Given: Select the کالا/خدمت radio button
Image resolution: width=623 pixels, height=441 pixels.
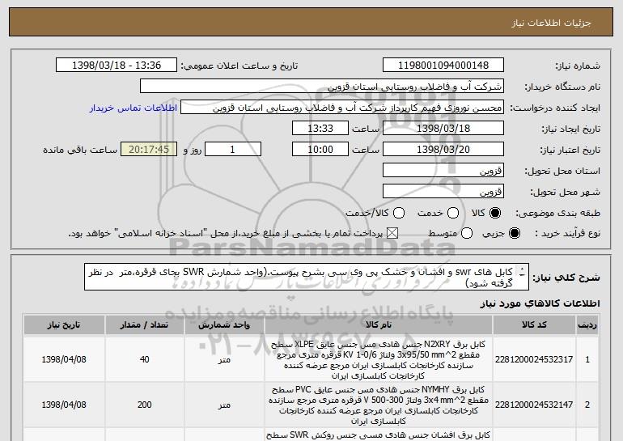Looking at the screenshot, I should [x=399, y=213].
